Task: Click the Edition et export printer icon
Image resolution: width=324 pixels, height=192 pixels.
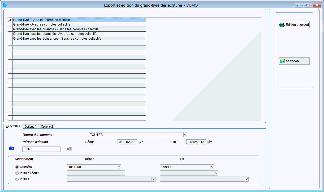Action: [282, 25]
